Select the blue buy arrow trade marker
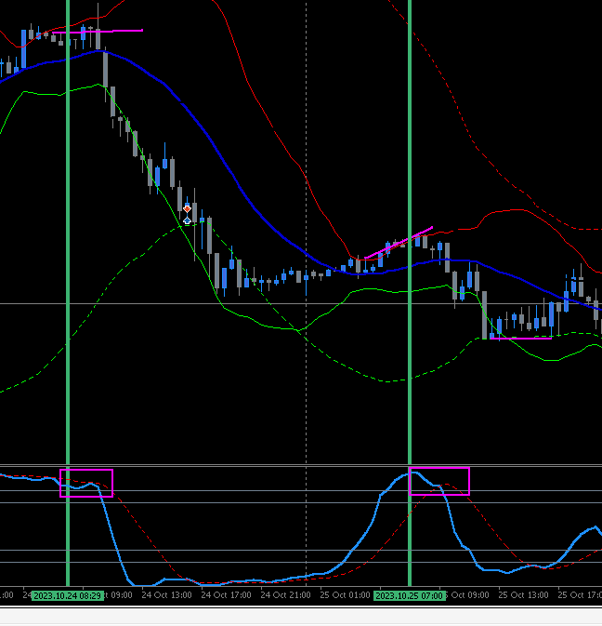This screenshot has width=602, height=626. coord(187,220)
